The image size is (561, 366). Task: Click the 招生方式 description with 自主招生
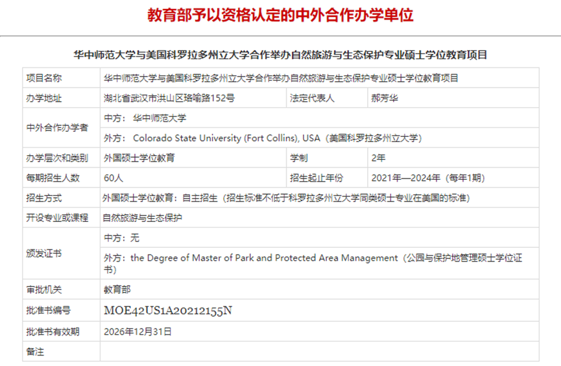coord(285,198)
